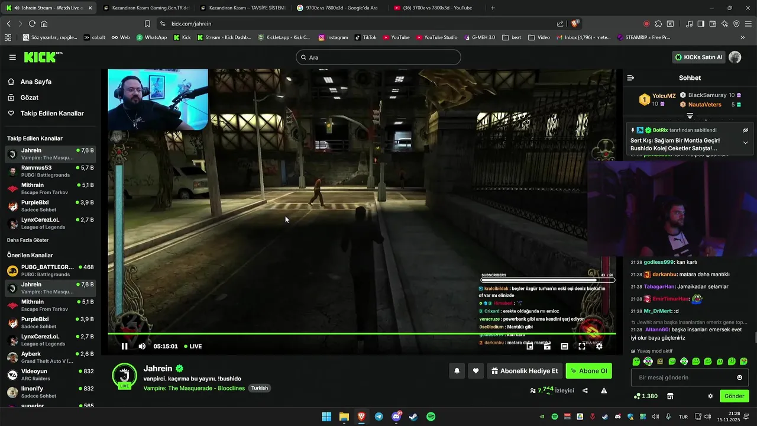The height and width of the screenshot is (426, 757).
Task: Click the Abone Ol subscribe button
Action: (588, 371)
